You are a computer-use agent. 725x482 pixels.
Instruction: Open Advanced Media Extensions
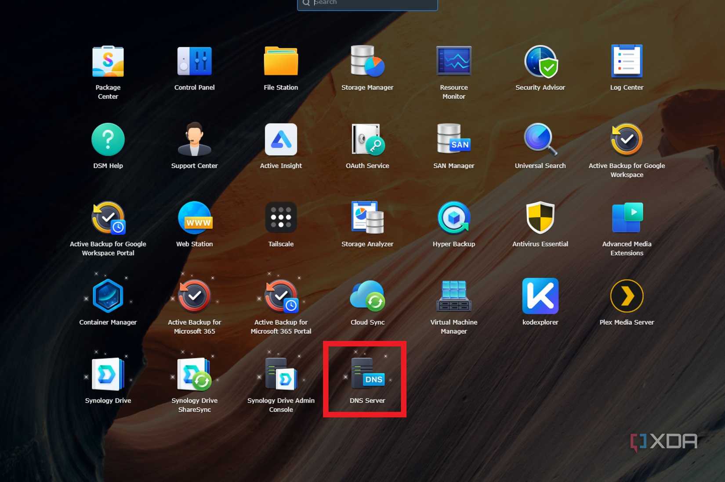(x=627, y=218)
